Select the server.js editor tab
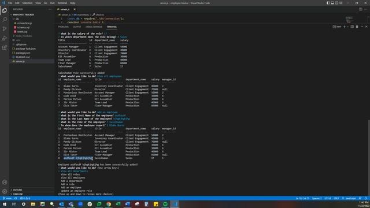This screenshot has width=370, height=208. pos(65,9)
